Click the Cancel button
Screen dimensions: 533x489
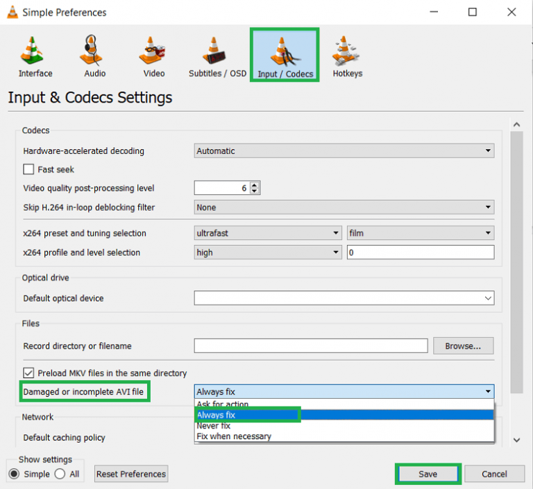(x=494, y=474)
